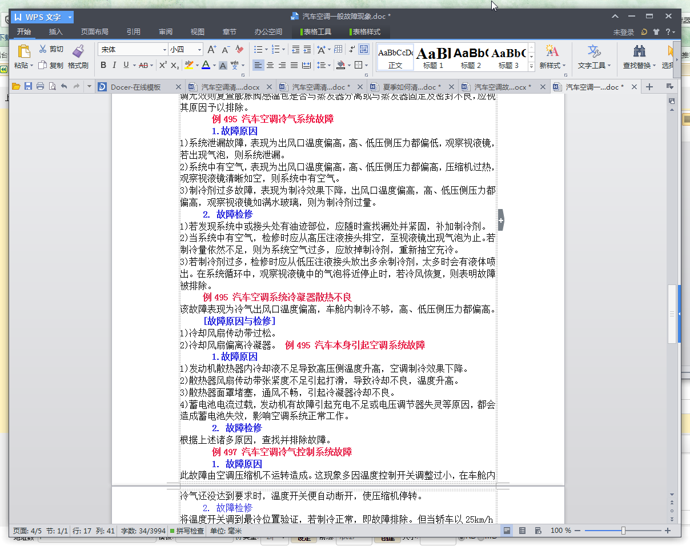Switch to the 夏季如何清...doc document tab
Screen dimensions: 690x546
click(412, 87)
